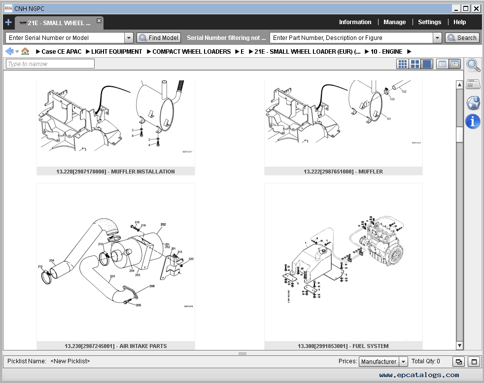Expand arrow before LIGHT EQUIPMENT
The width and height of the screenshot is (484, 383).
tap(88, 52)
